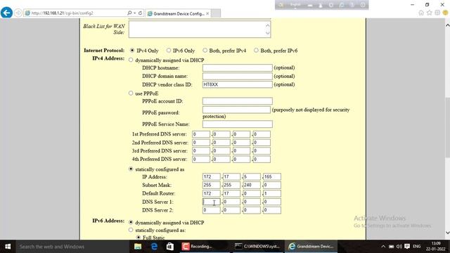This screenshot has width=450, height=253.
Task: Select IPv4 Only radio button
Action: pyautogui.click(x=132, y=50)
